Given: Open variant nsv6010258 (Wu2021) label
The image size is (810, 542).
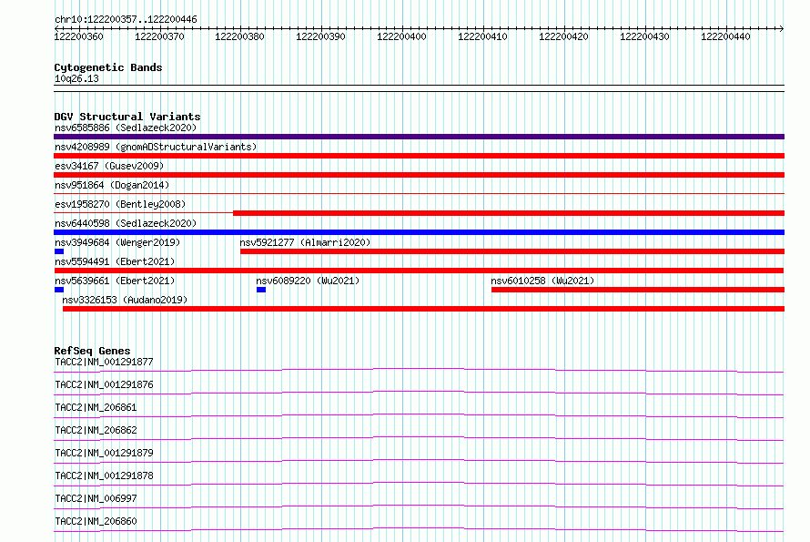Looking at the screenshot, I should 542,281.
